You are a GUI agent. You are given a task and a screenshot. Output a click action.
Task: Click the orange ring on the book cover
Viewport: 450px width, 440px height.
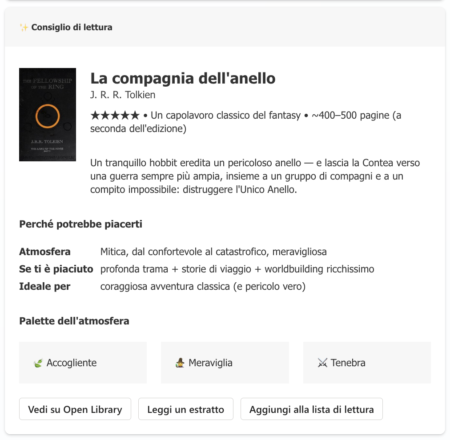coord(47,115)
